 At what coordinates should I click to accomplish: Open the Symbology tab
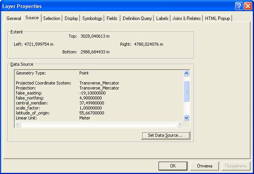pyautogui.click(x=92, y=18)
